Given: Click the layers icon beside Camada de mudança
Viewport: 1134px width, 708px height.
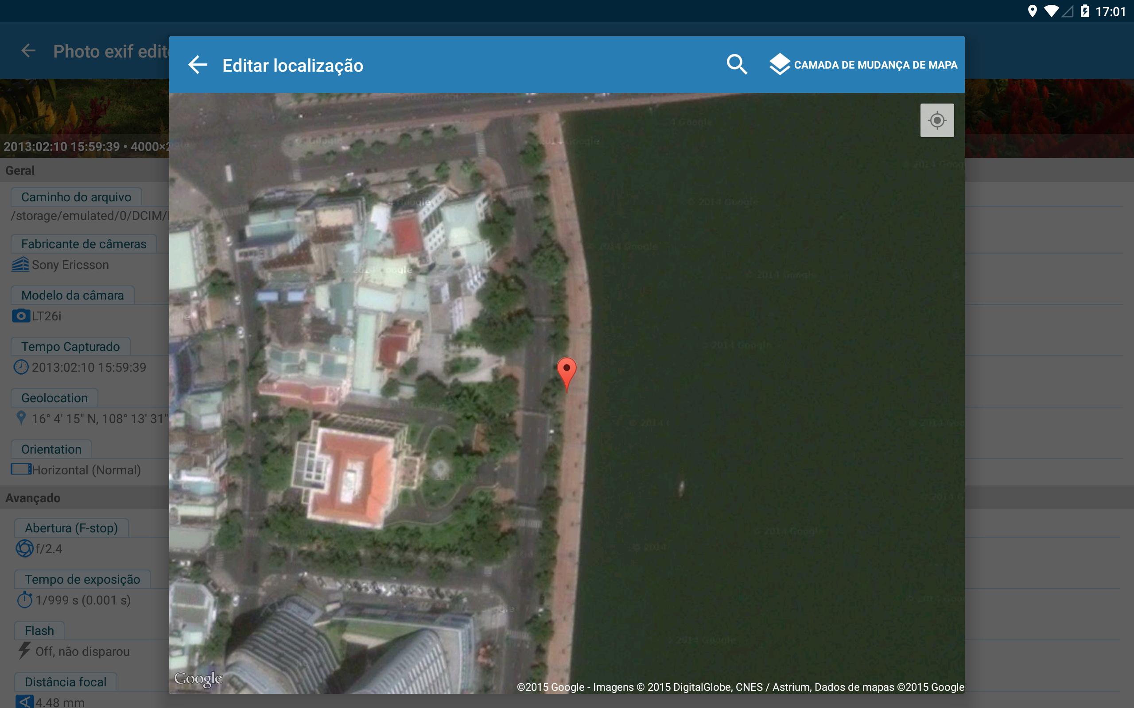Looking at the screenshot, I should (779, 65).
